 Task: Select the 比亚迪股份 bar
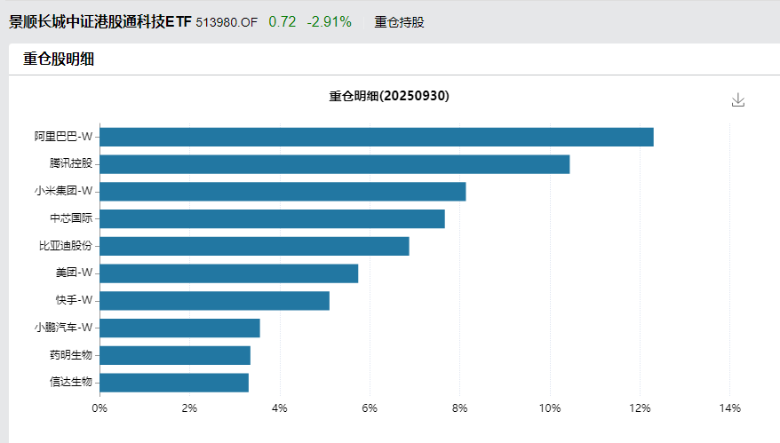254,246
